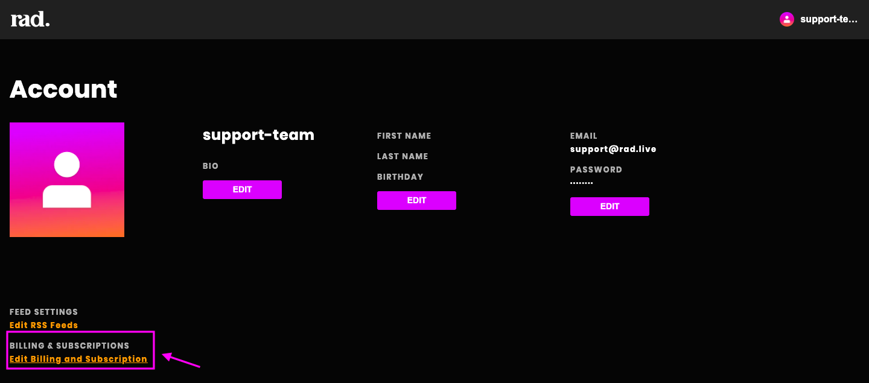Click the support@rad.live email text
Screen dimensions: 869x383
point(613,149)
